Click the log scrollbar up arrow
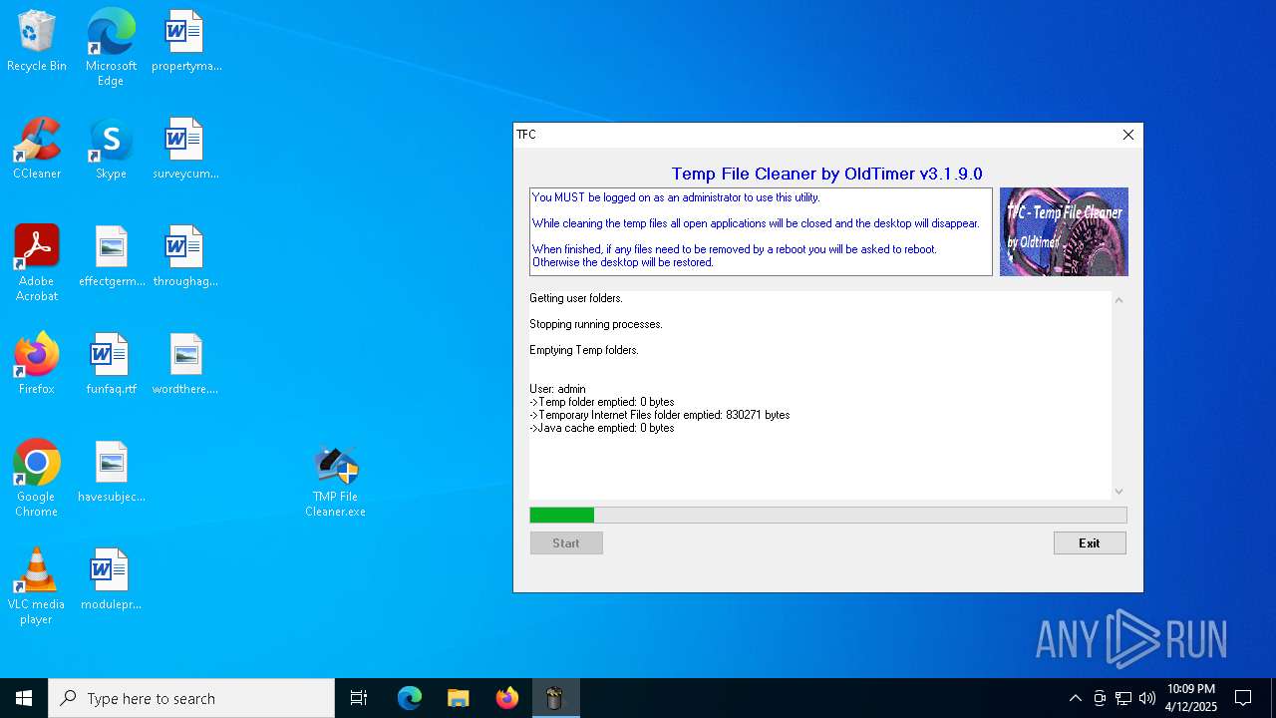This screenshot has height=718, width=1276. [1118, 300]
